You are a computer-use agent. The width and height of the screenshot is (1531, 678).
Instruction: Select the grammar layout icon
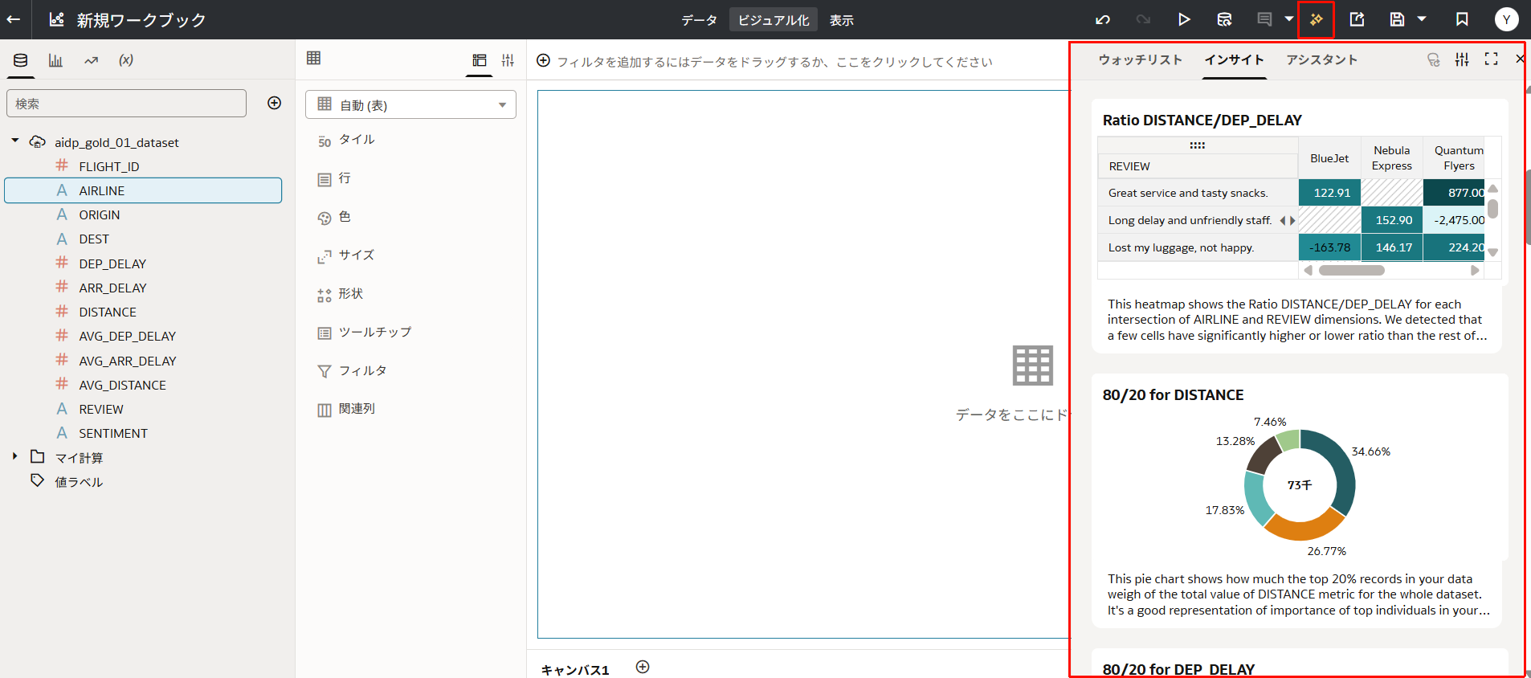480,60
